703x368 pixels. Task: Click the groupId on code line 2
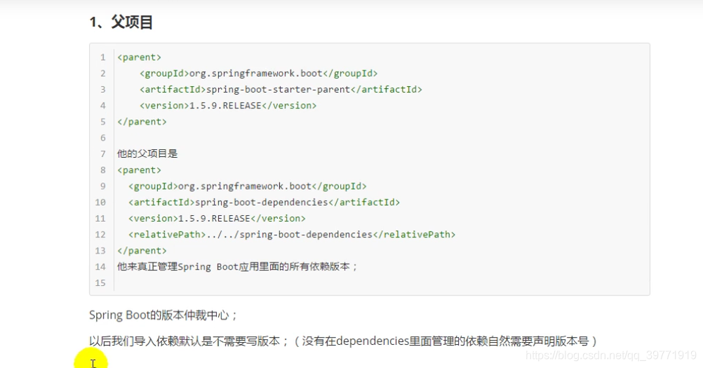(259, 74)
